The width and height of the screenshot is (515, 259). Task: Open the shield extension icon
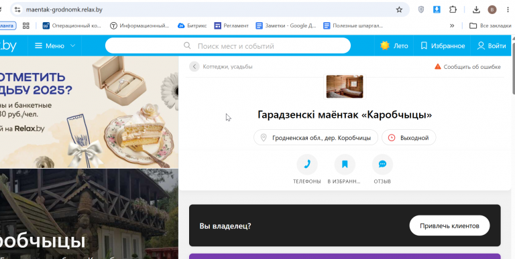pyautogui.click(x=420, y=9)
